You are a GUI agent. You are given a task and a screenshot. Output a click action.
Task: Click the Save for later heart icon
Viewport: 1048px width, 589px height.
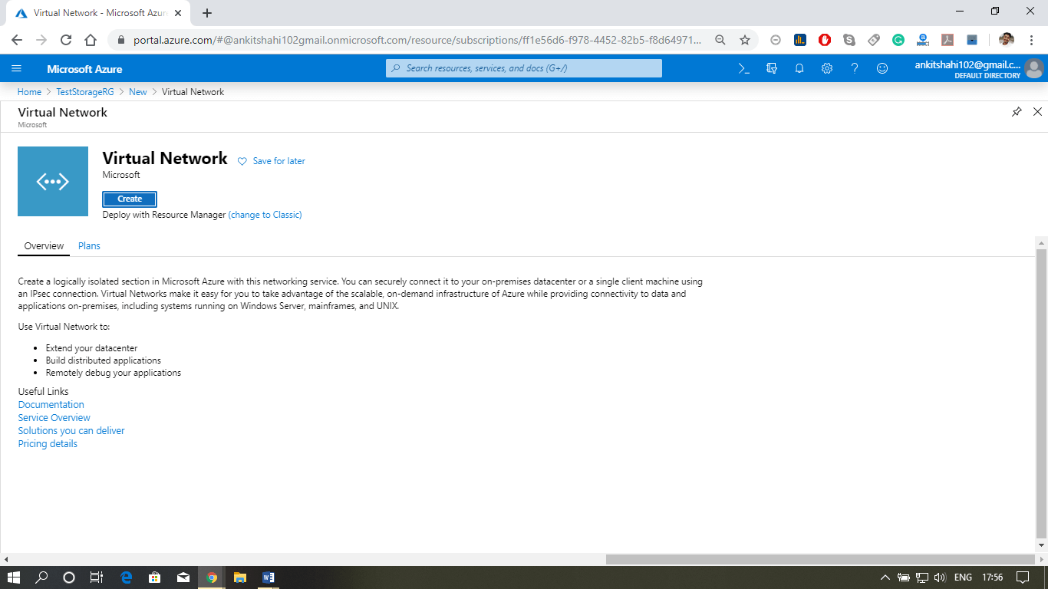pyautogui.click(x=242, y=161)
